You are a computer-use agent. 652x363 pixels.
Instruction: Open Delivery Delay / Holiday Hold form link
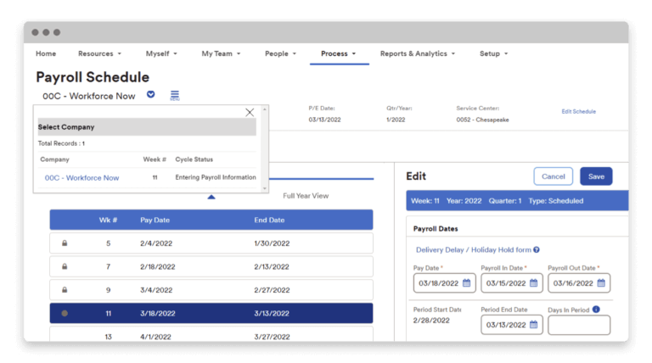(474, 249)
